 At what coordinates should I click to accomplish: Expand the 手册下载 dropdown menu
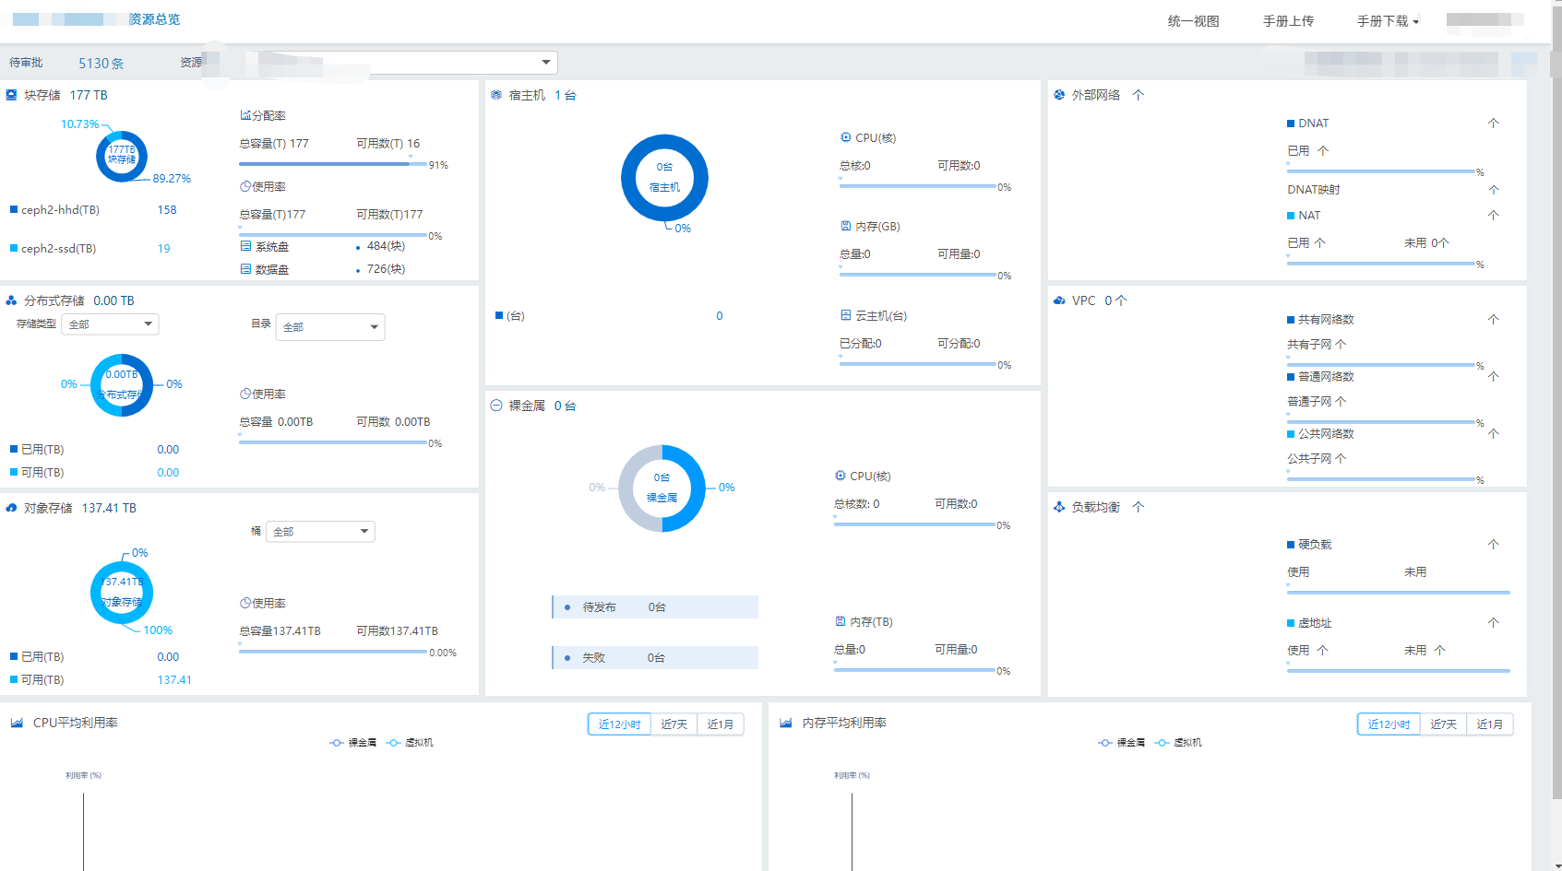pos(1388,21)
